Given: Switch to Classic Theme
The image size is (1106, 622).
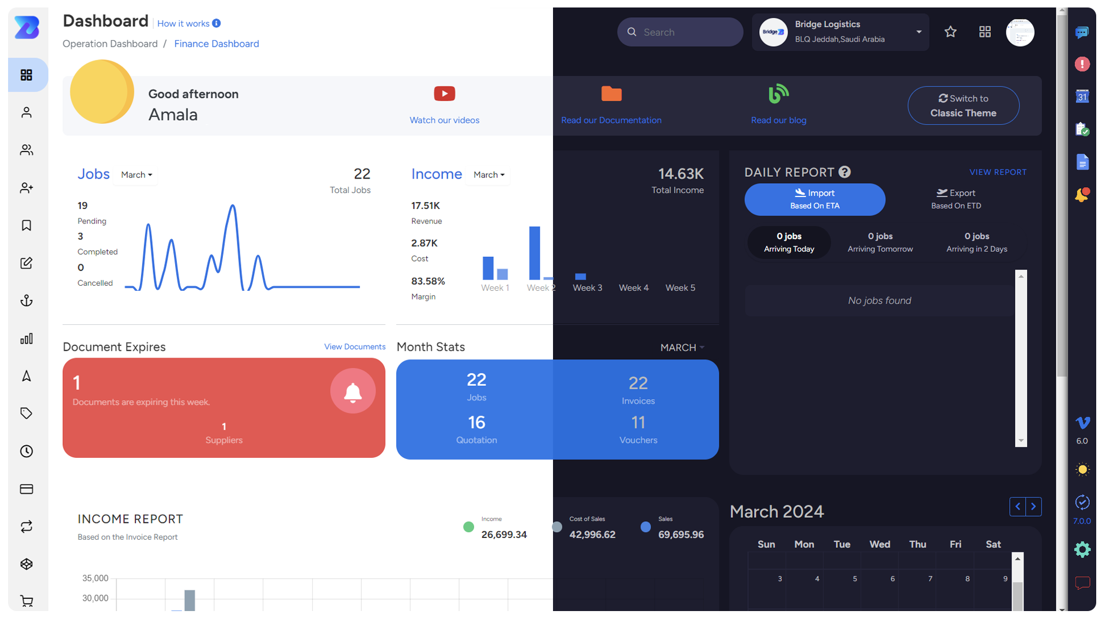Looking at the screenshot, I should [963, 105].
